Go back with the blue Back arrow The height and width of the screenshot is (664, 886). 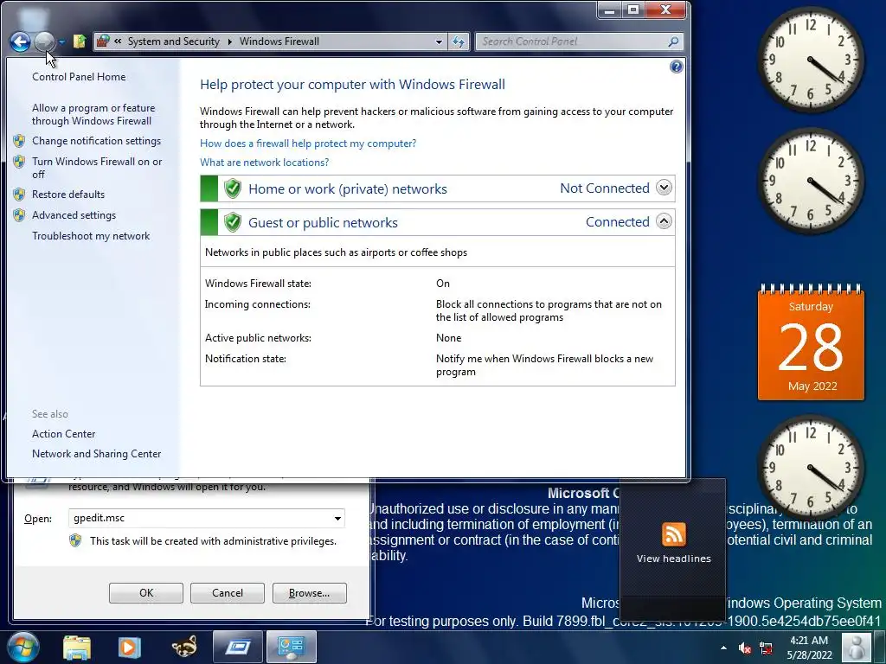coord(21,41)
